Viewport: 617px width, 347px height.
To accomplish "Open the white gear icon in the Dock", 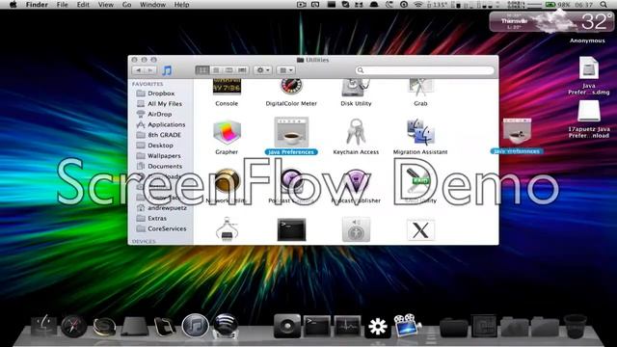I will (x=377, y=326).
